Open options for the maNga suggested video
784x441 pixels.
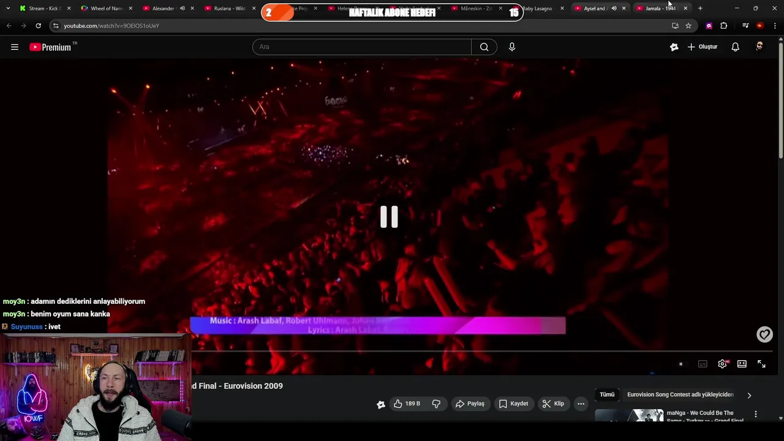[755, 414]
